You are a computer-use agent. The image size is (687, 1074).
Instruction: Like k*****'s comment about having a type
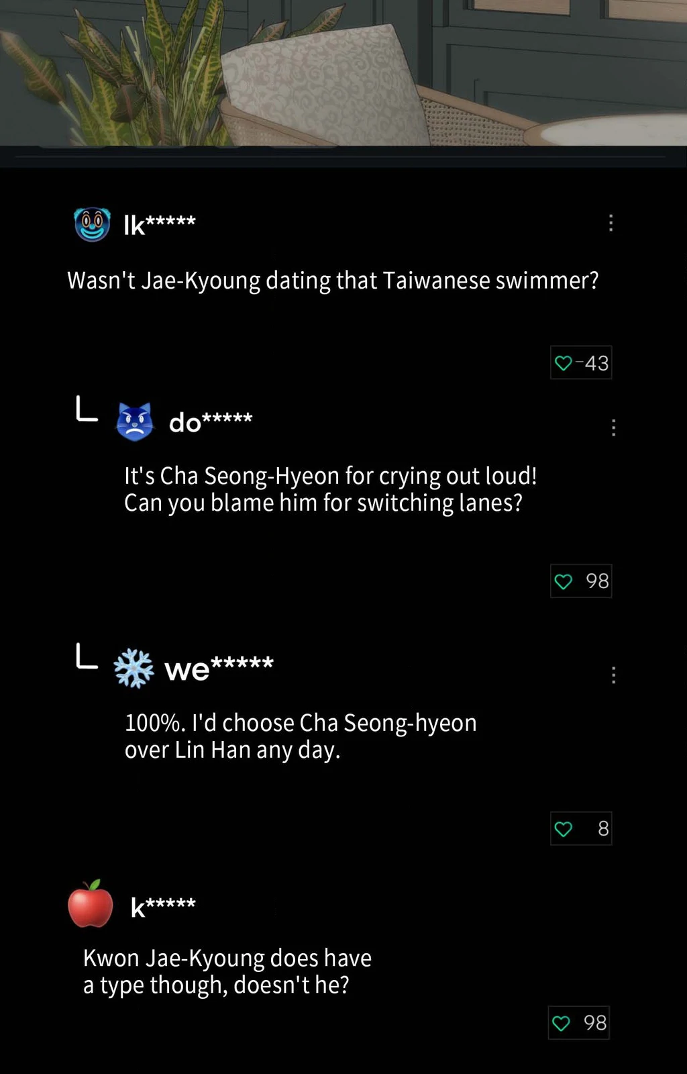tap(578, 1022)
